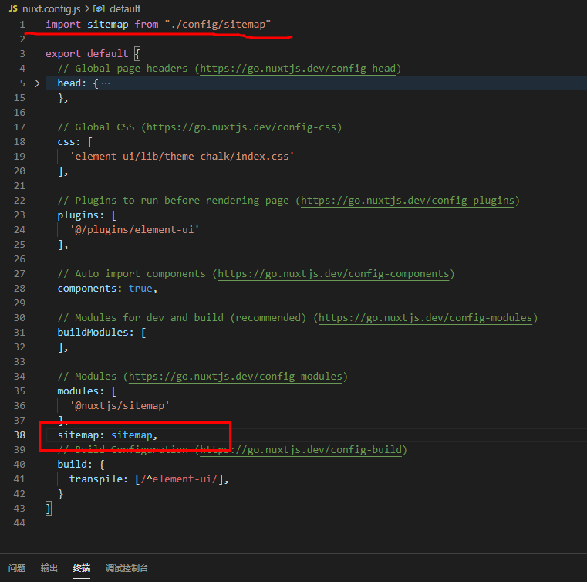Click the /^element-ui/ regex

click(x=179, y=479)
